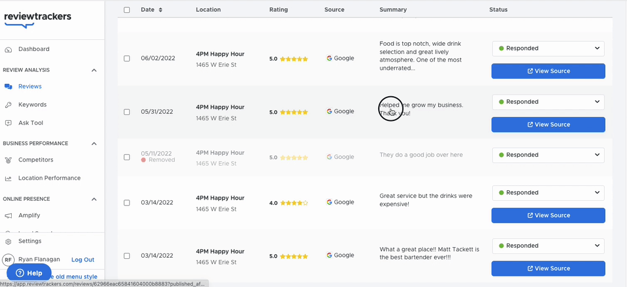Click Google icon in removed 05/11/2022 row
627x287 pixels.
[329, 157]
